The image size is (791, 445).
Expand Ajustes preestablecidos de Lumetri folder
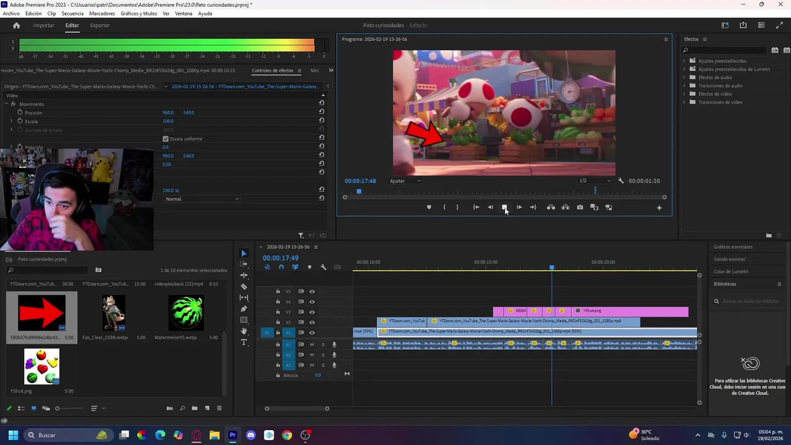(685, 69)
